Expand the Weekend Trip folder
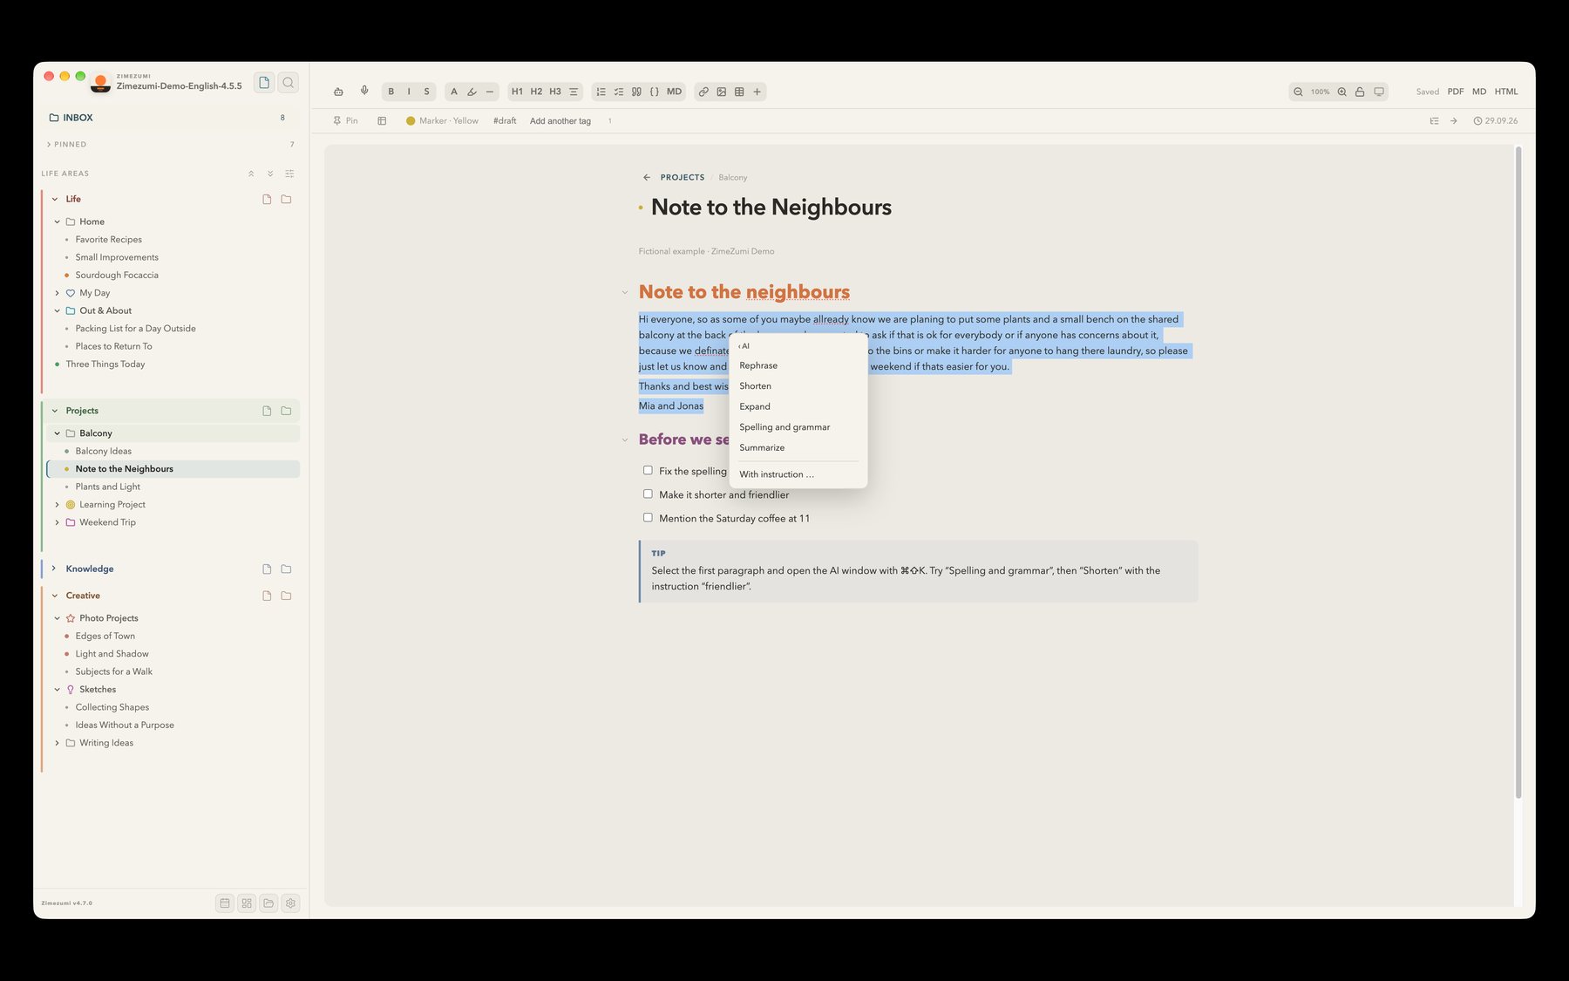Image resolution: width=1569 pixels, height=981 pixels. coord(58,522)
